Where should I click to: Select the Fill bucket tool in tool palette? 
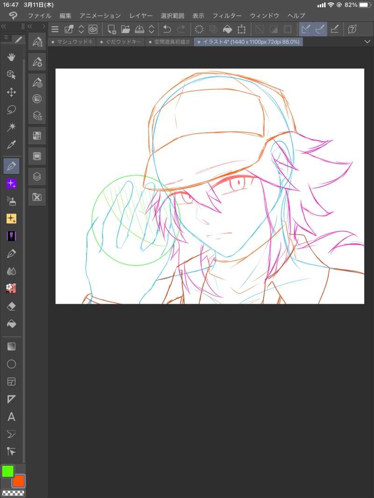[11, 324]
